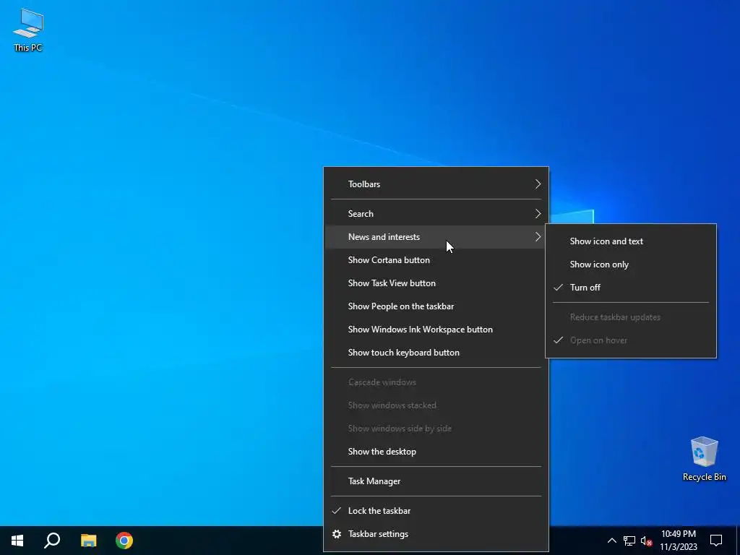
Task: Toggle Show touch keyboard button
Action: [x=436, y=353]
